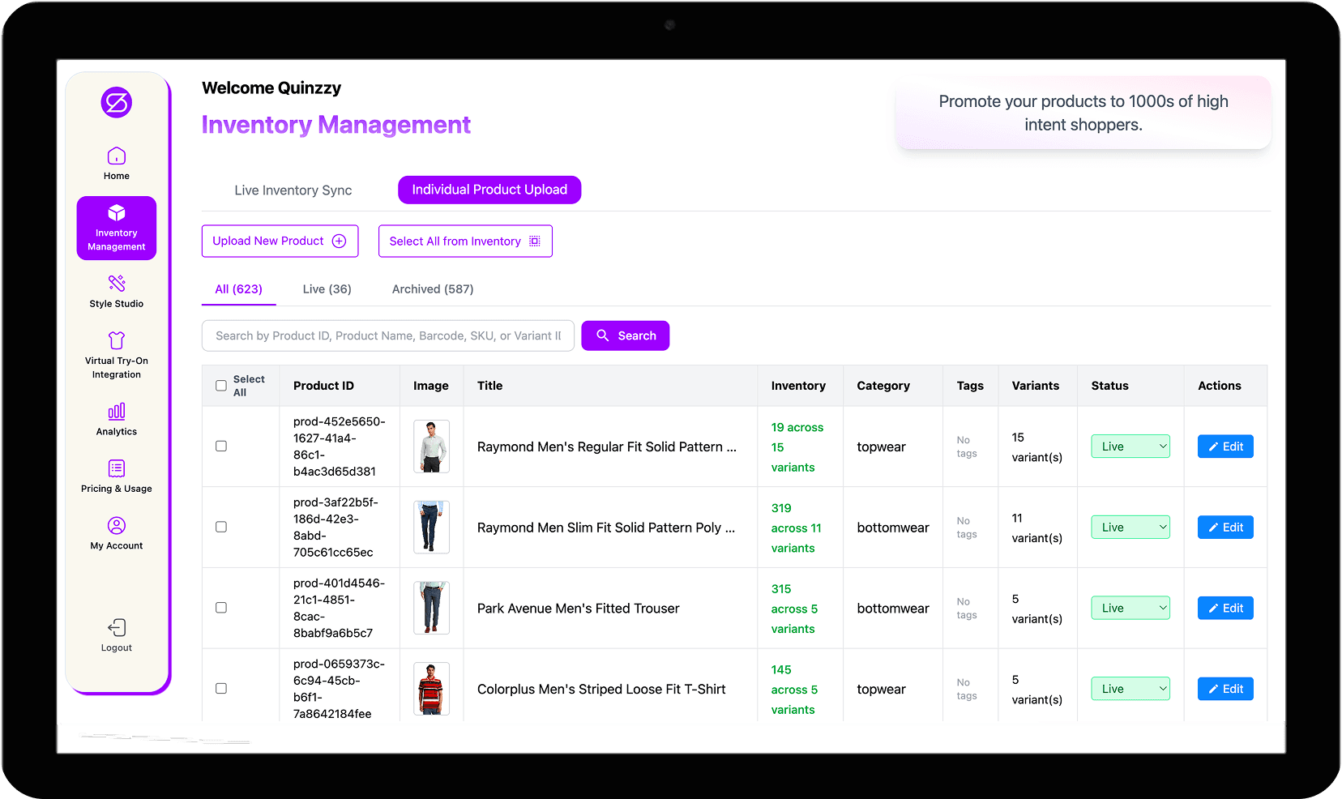Open the status dropdown for Colorplus T-Shirt

click(x=1130, y=688)
